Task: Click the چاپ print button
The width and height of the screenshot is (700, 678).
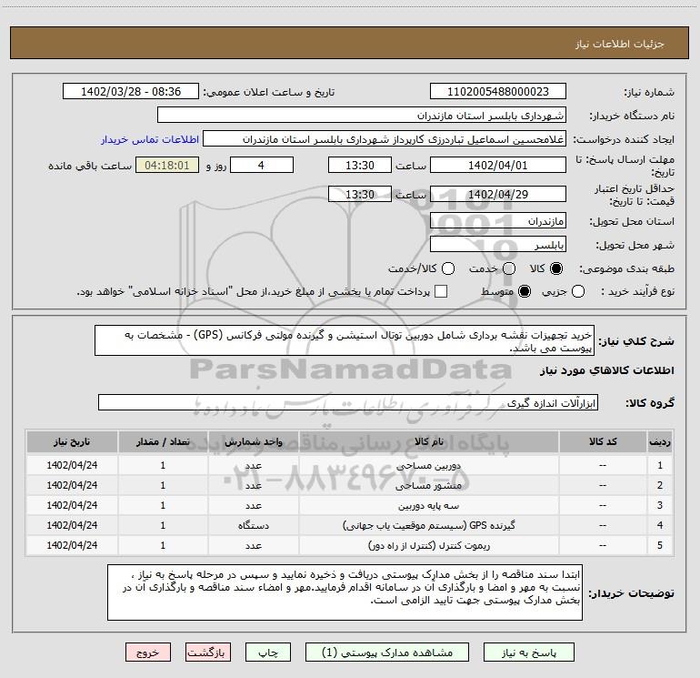Action: tap(268, 653)
